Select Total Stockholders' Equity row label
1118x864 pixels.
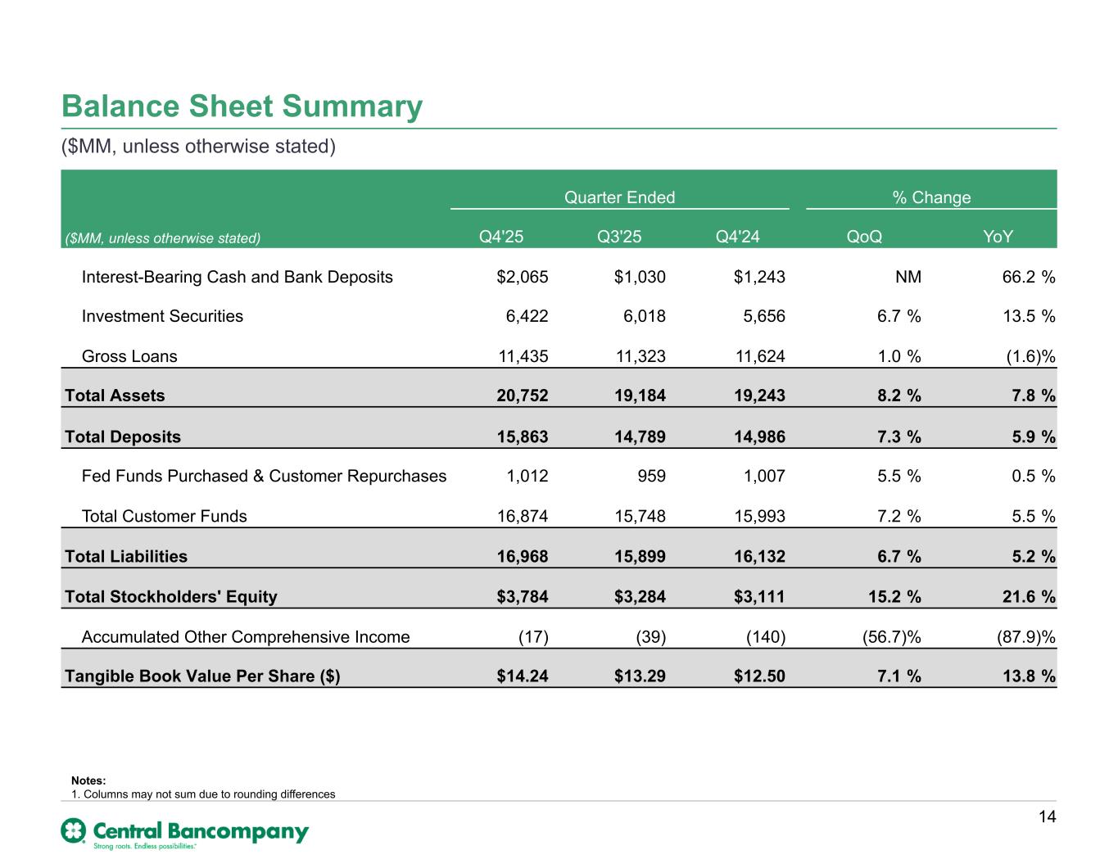point(171,596)
